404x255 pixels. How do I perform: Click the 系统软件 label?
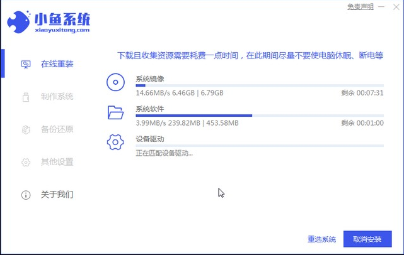pos(150,109)
